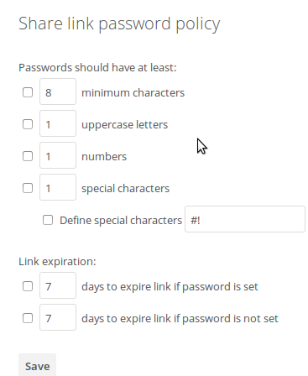Focus the uppercase letters count field
Viewport: 308px width, 376px height.
coord(58,123)
